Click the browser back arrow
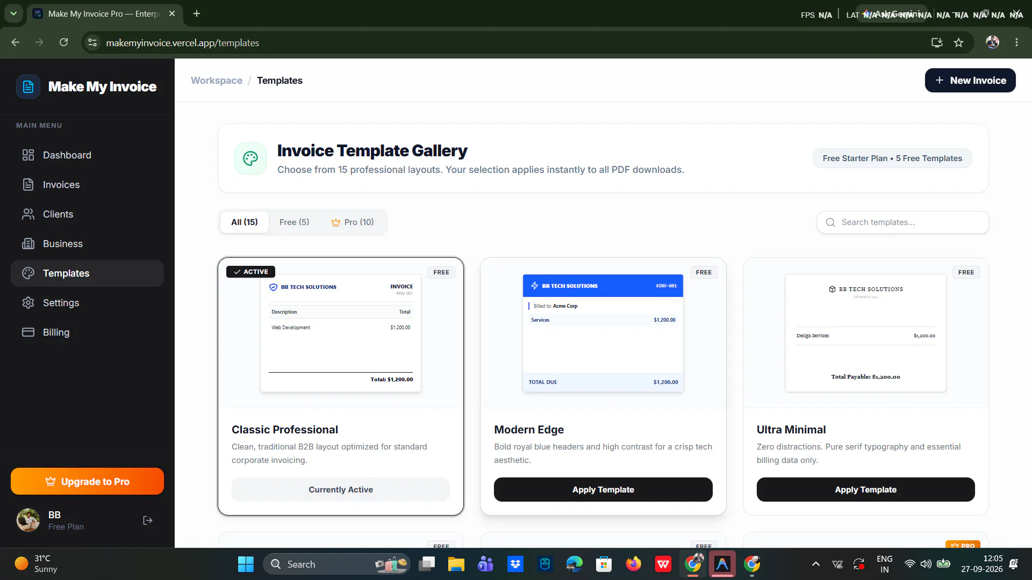1032x580 pixels. 16,42
